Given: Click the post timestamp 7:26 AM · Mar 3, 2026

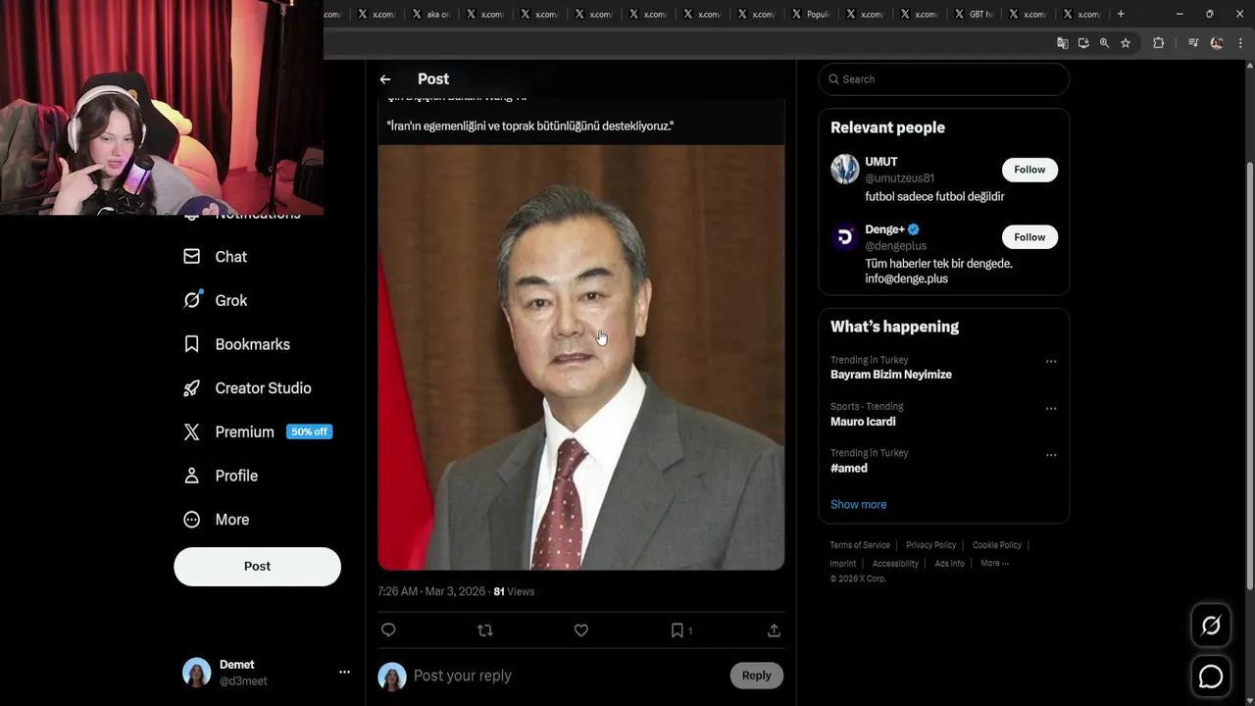Looking at the screenshot, I should (x=431, y=592).
